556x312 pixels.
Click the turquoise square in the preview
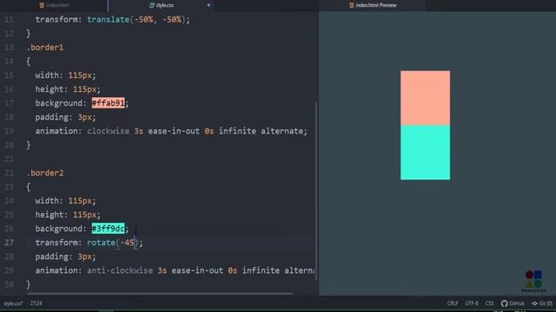click(425, 153)
